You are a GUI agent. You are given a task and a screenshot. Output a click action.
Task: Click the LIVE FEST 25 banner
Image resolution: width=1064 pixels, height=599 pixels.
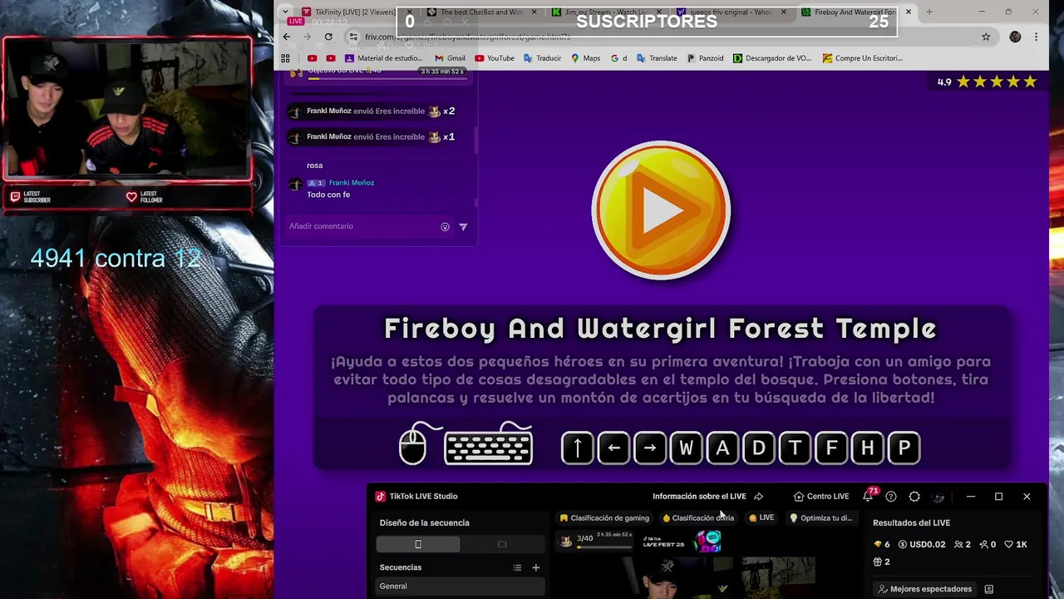[x=682, y=542]
